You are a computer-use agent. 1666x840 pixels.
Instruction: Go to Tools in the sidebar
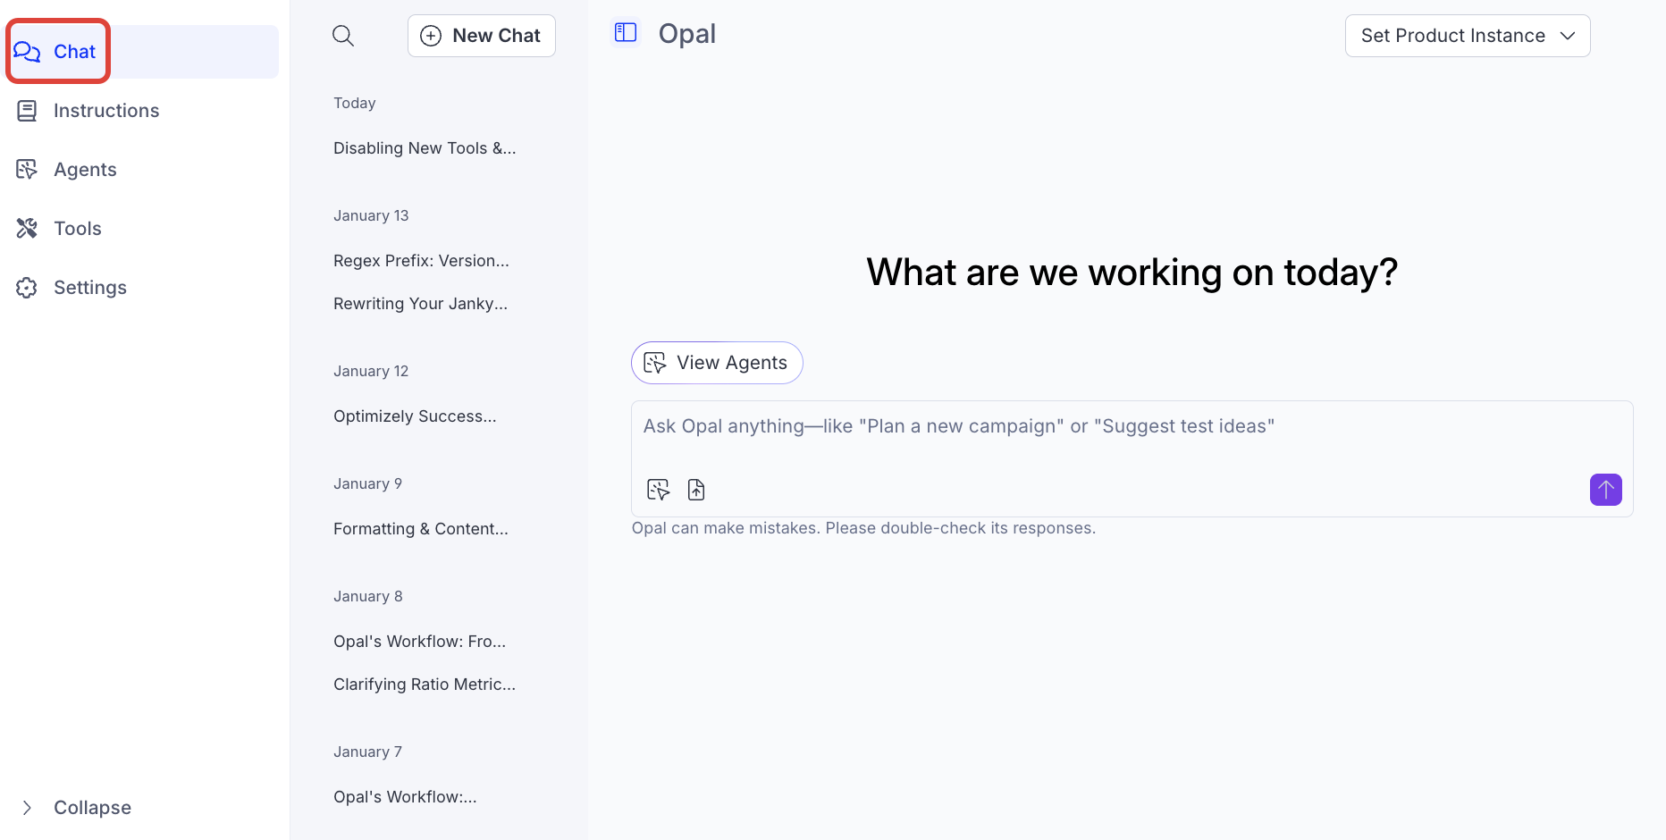tap(77, 229)
